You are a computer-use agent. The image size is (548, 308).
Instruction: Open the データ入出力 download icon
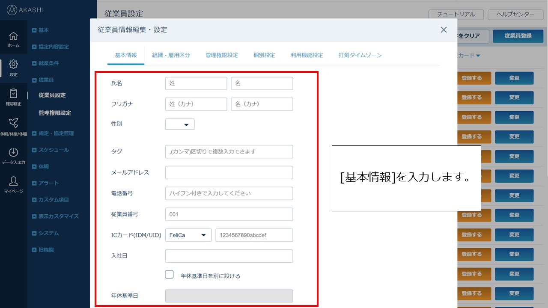click(x=13, y=155)
